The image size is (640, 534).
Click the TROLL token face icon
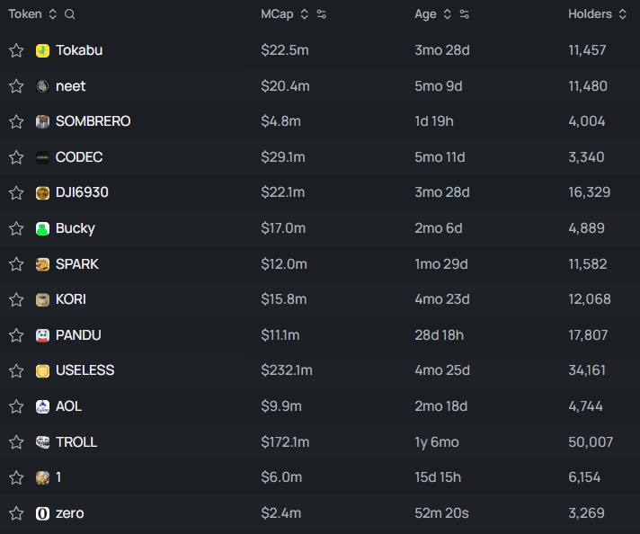[42, 442]
